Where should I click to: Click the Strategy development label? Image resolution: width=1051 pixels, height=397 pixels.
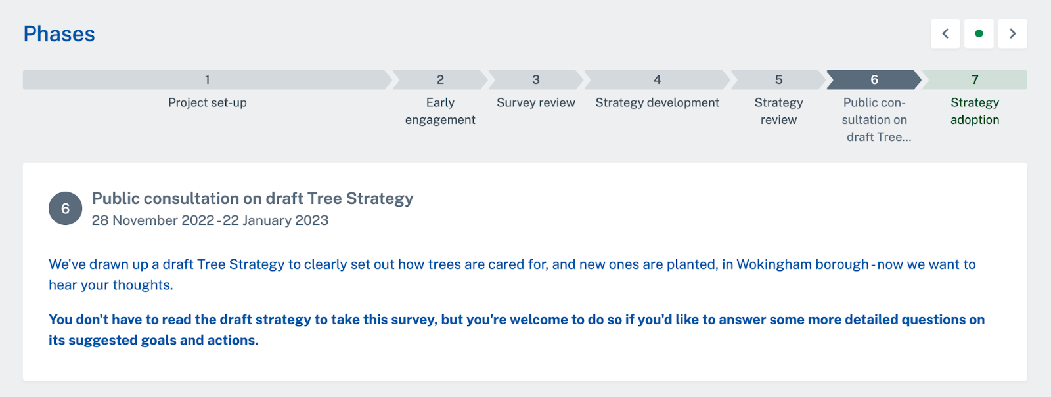pyautogui.click(x=657, y=103)
